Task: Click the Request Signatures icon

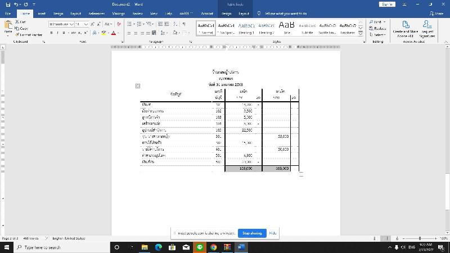Action: click(x=427, y=28)
